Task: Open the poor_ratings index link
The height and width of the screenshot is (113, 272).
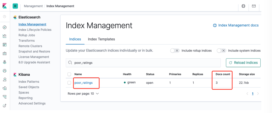Action: tap(84, 83)
